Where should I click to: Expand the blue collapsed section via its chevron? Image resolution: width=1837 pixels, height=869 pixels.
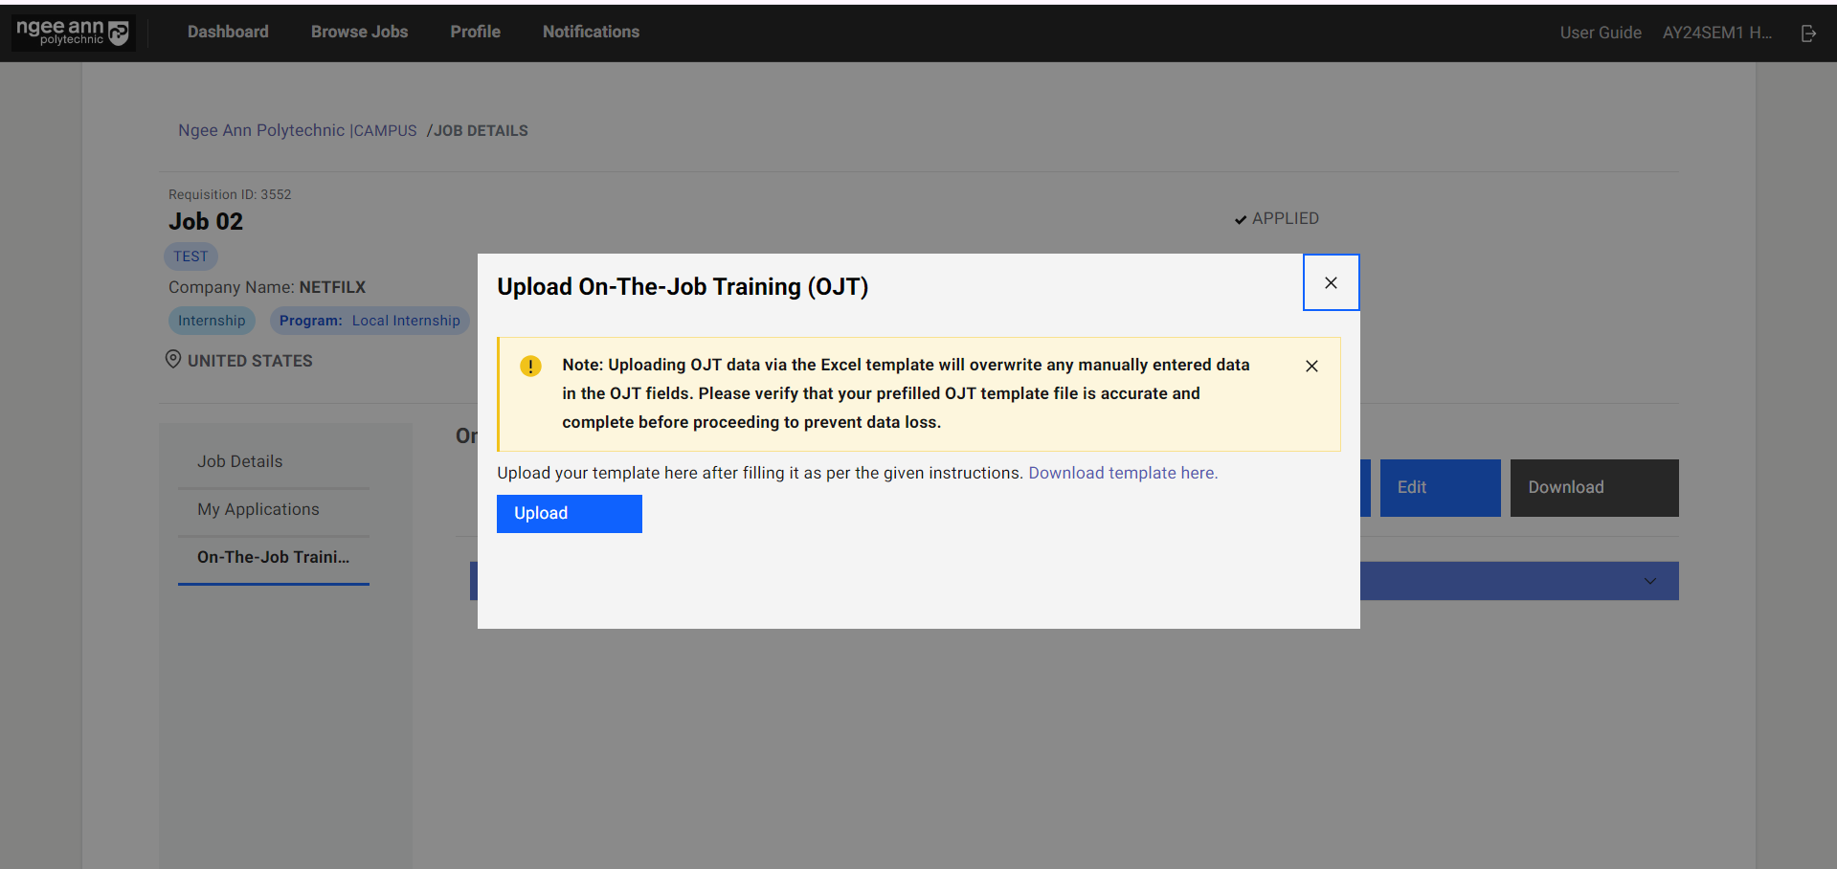1649,581
